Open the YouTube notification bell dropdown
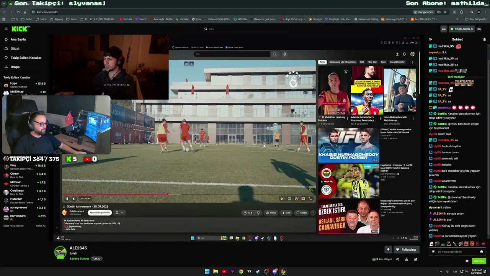 (119, 213)
